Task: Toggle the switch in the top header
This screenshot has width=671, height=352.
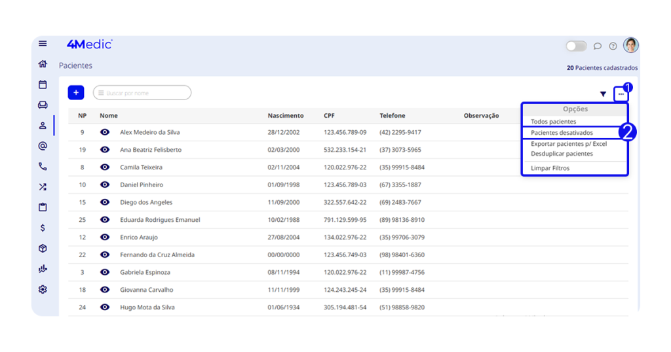Action: click(577, 46)
